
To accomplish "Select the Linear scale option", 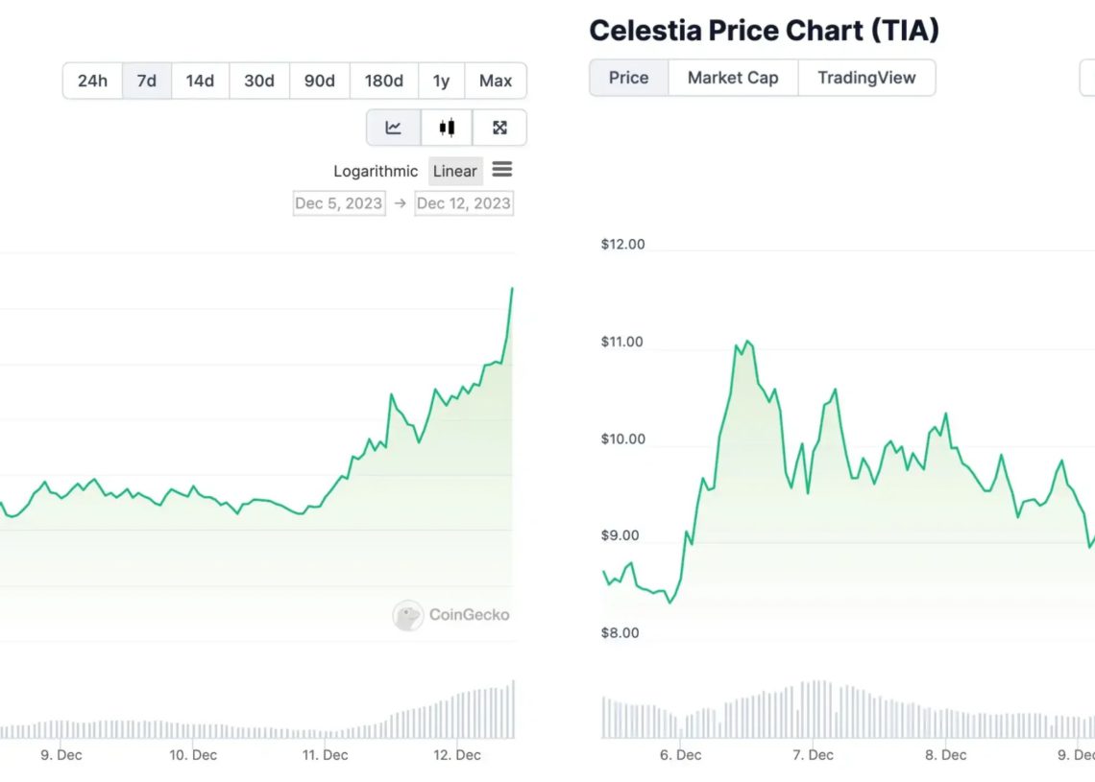I will [x=454, y=171].
